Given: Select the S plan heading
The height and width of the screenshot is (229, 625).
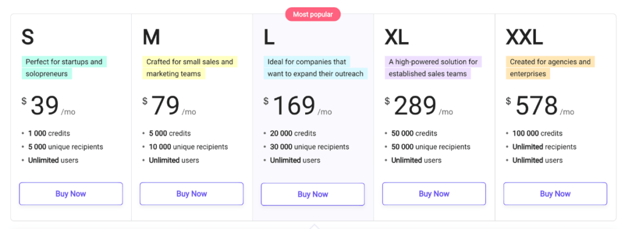Looking at the screenshot, I should click(x=27, y=37).
